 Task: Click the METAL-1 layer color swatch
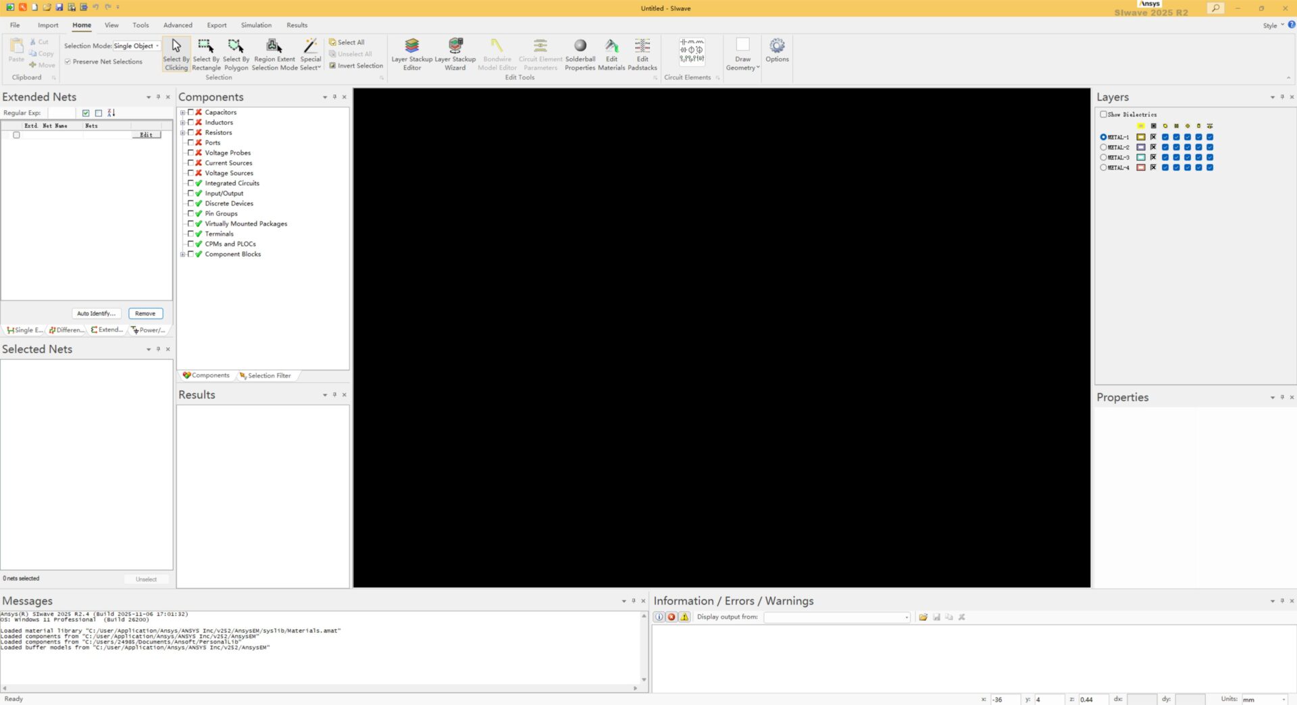click(x=1141, y=137)
